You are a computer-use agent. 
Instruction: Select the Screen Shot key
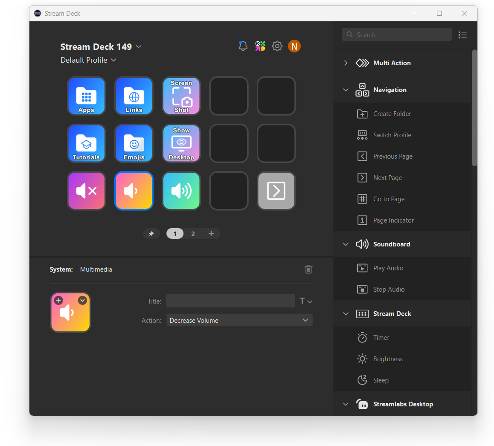[x=181, y=96]
